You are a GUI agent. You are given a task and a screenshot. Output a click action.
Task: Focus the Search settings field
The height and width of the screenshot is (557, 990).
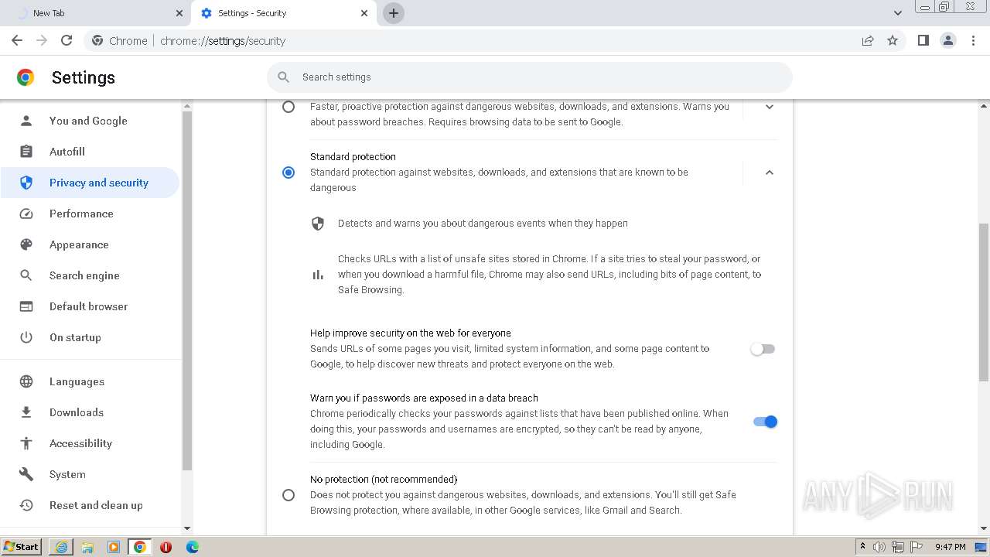click(530, 77)
